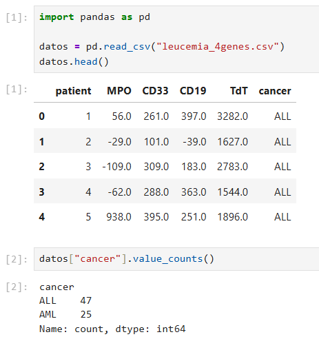Select the CD33 column header
This screenshot has height=339, width=319.
(x=155, y=91)
